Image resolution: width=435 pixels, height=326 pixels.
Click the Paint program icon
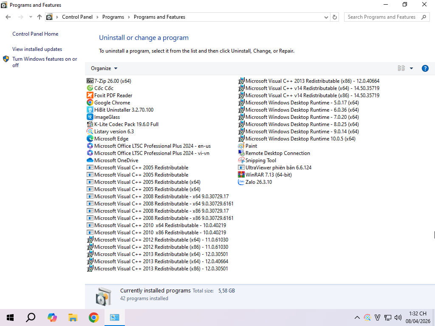[x=241, y=146]
